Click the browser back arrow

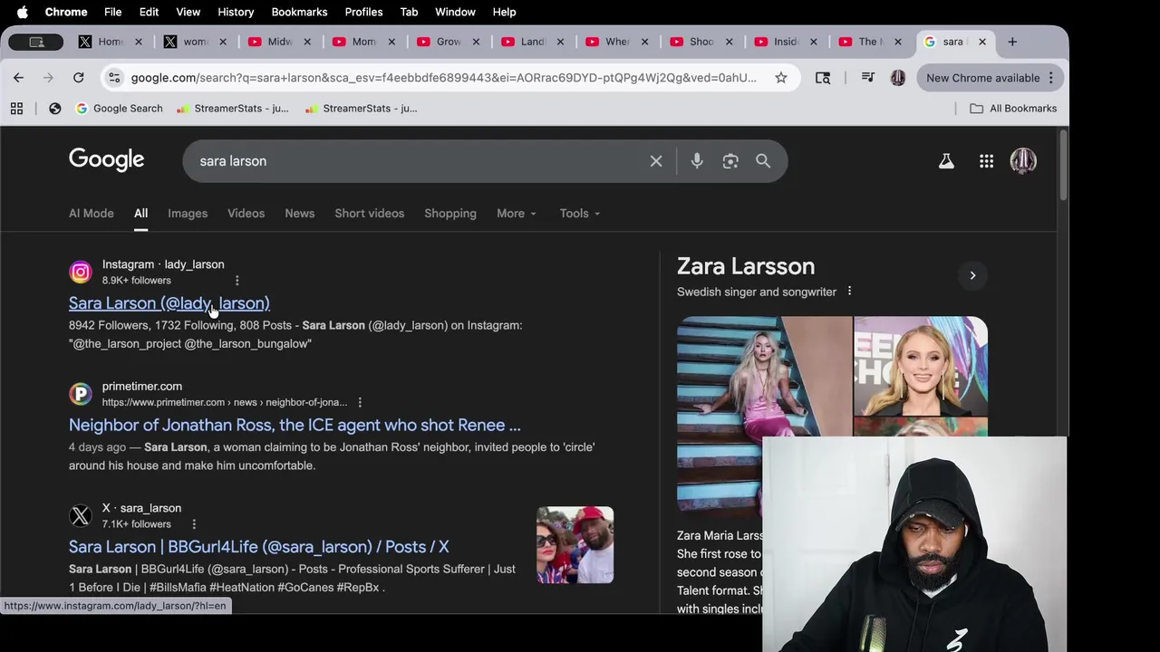pyautogui.click(x=18, y=78)
